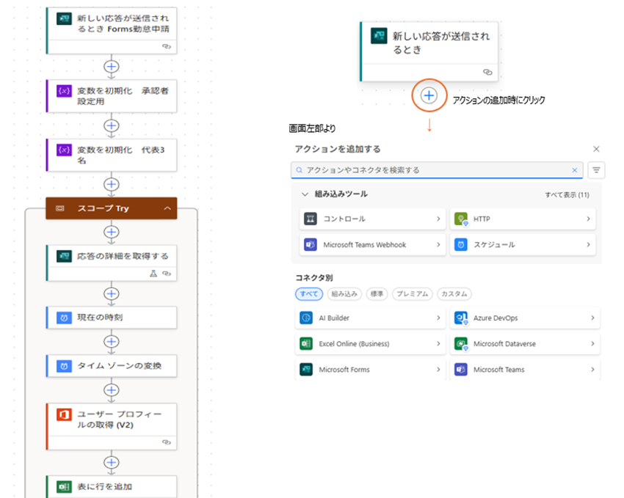Click link icon on right-side 新しい応答が送信されるとき card
624x498 pixels.
pyautogui.click(x=487, y=72)
